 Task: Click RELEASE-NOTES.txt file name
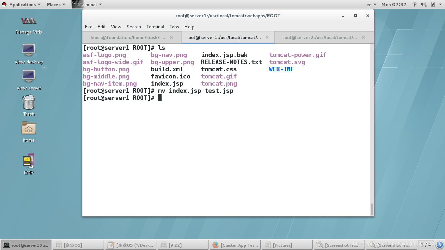[232, 62]
